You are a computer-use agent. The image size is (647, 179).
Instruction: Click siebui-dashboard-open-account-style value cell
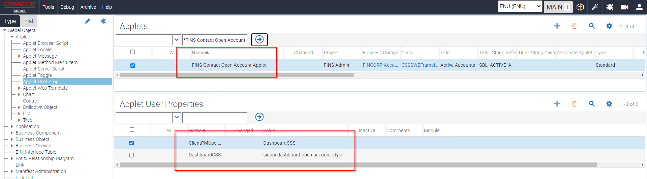point(303,155)
